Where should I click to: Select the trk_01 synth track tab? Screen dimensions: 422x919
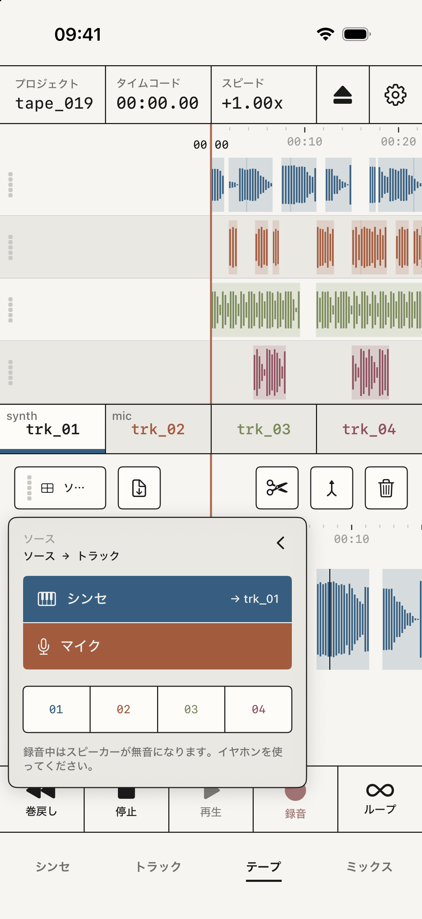tap(53, 429)
